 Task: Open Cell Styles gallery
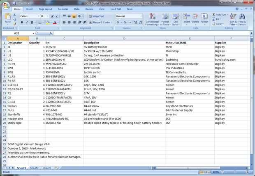coord(175,19)
